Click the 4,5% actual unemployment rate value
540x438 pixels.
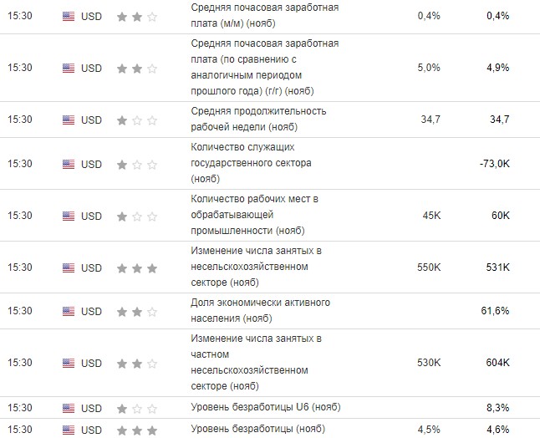[x=428, y=429]
